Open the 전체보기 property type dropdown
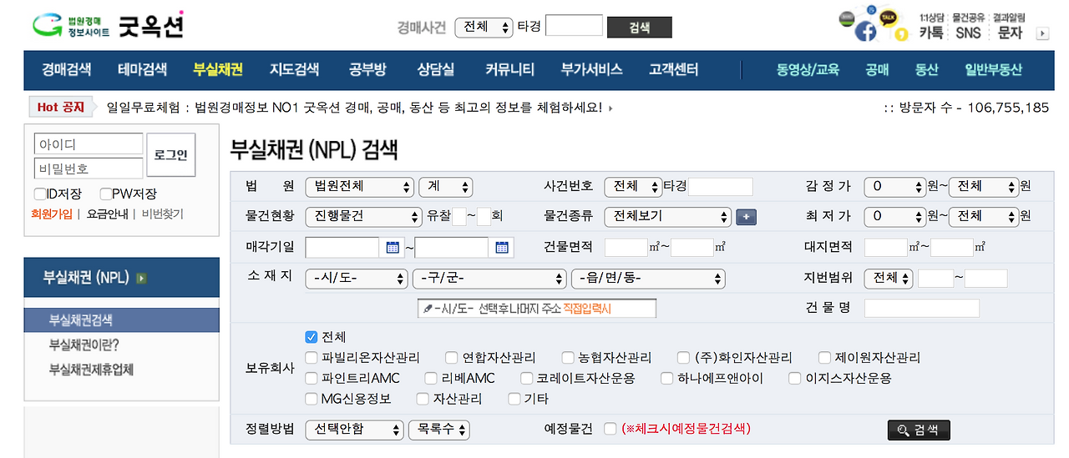Viewport: 1069px width, 458px height. tap(668, 216)
